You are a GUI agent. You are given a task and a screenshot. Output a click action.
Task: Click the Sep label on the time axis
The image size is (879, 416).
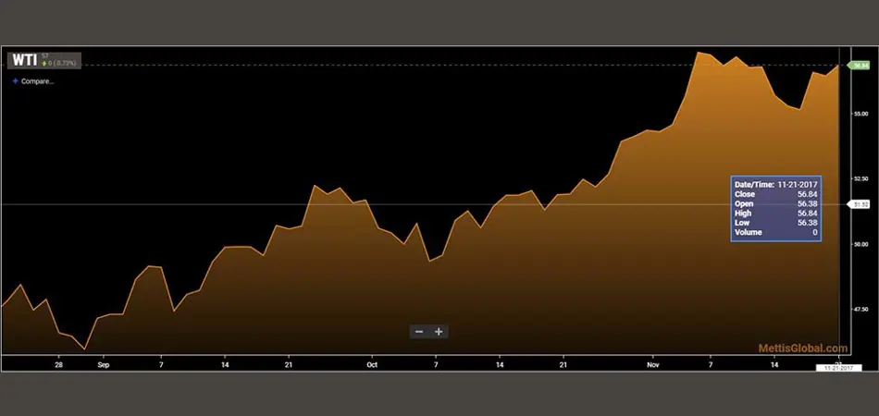click(x=102, y=364)
